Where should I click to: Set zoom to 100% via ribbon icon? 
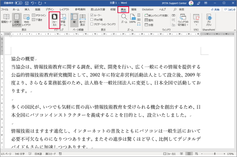tap(132, 19)
